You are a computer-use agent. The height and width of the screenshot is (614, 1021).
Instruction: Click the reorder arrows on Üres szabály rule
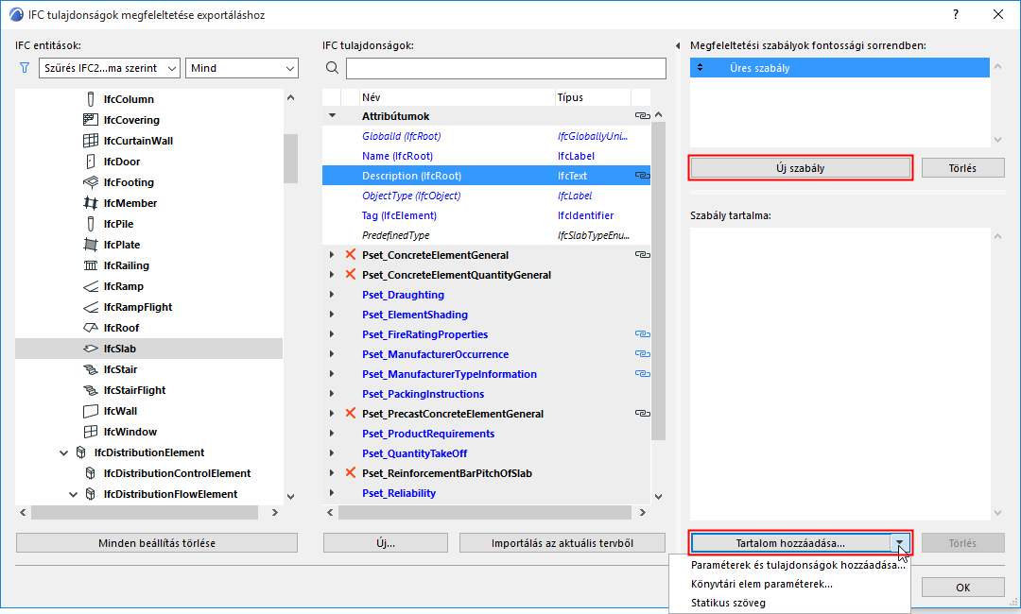coord(700,68)
